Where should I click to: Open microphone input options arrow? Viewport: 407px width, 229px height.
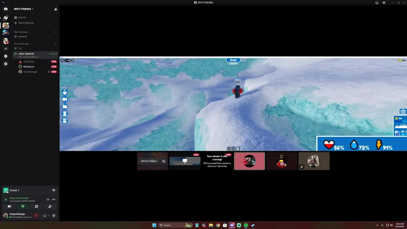point(39,216)
